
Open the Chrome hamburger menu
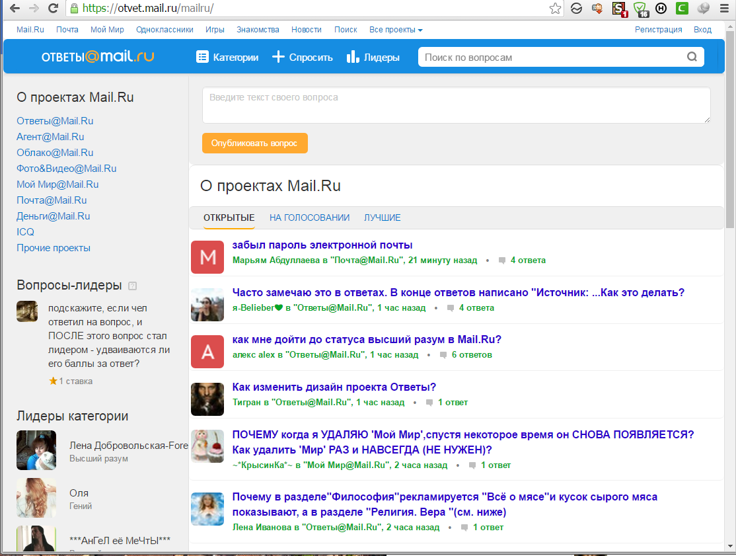coord(723,9)
